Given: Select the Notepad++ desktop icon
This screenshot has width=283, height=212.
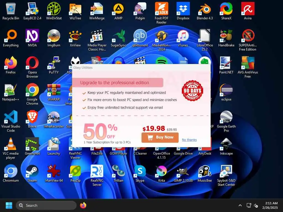Looking at the screenshot, I should pyautogui.click(x=11, y=92).
